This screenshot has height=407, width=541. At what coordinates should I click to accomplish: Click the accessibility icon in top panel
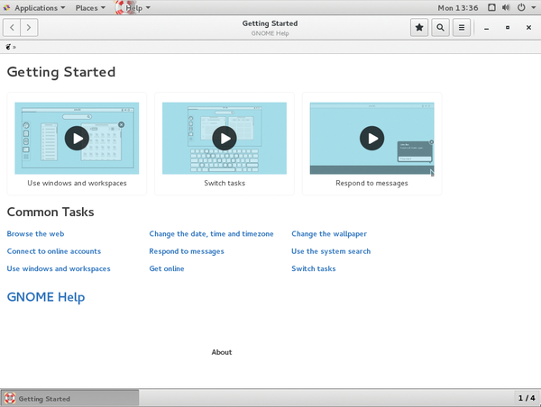click(491, 7)
